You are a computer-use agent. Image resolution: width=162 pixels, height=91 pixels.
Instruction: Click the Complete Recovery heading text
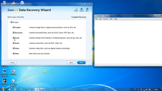(x=79, y=17)
